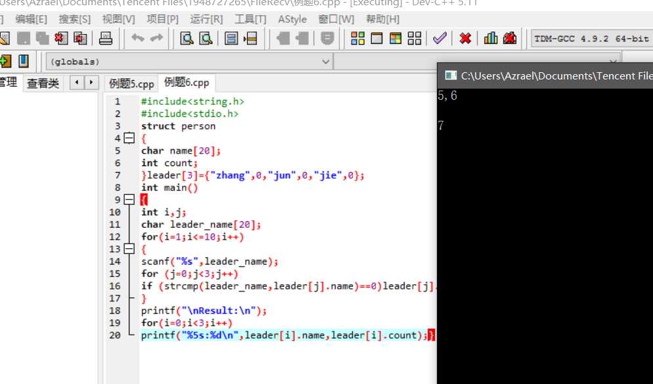Click the '5,6' output in console
The image size is (653, 384).
coord(447,96)
